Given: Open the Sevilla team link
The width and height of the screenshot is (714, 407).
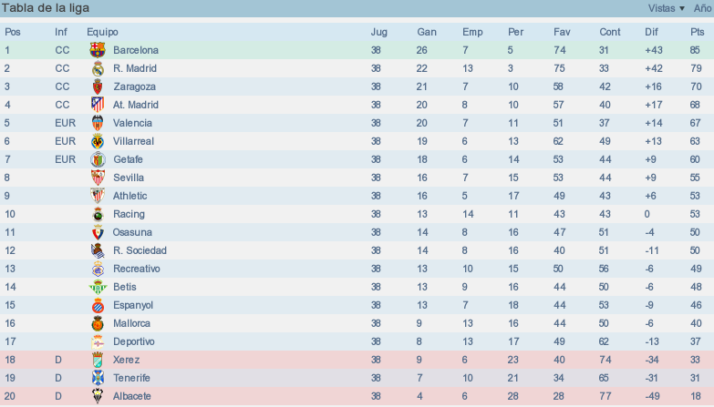Looking at the screenshot, I should [129, 178].
